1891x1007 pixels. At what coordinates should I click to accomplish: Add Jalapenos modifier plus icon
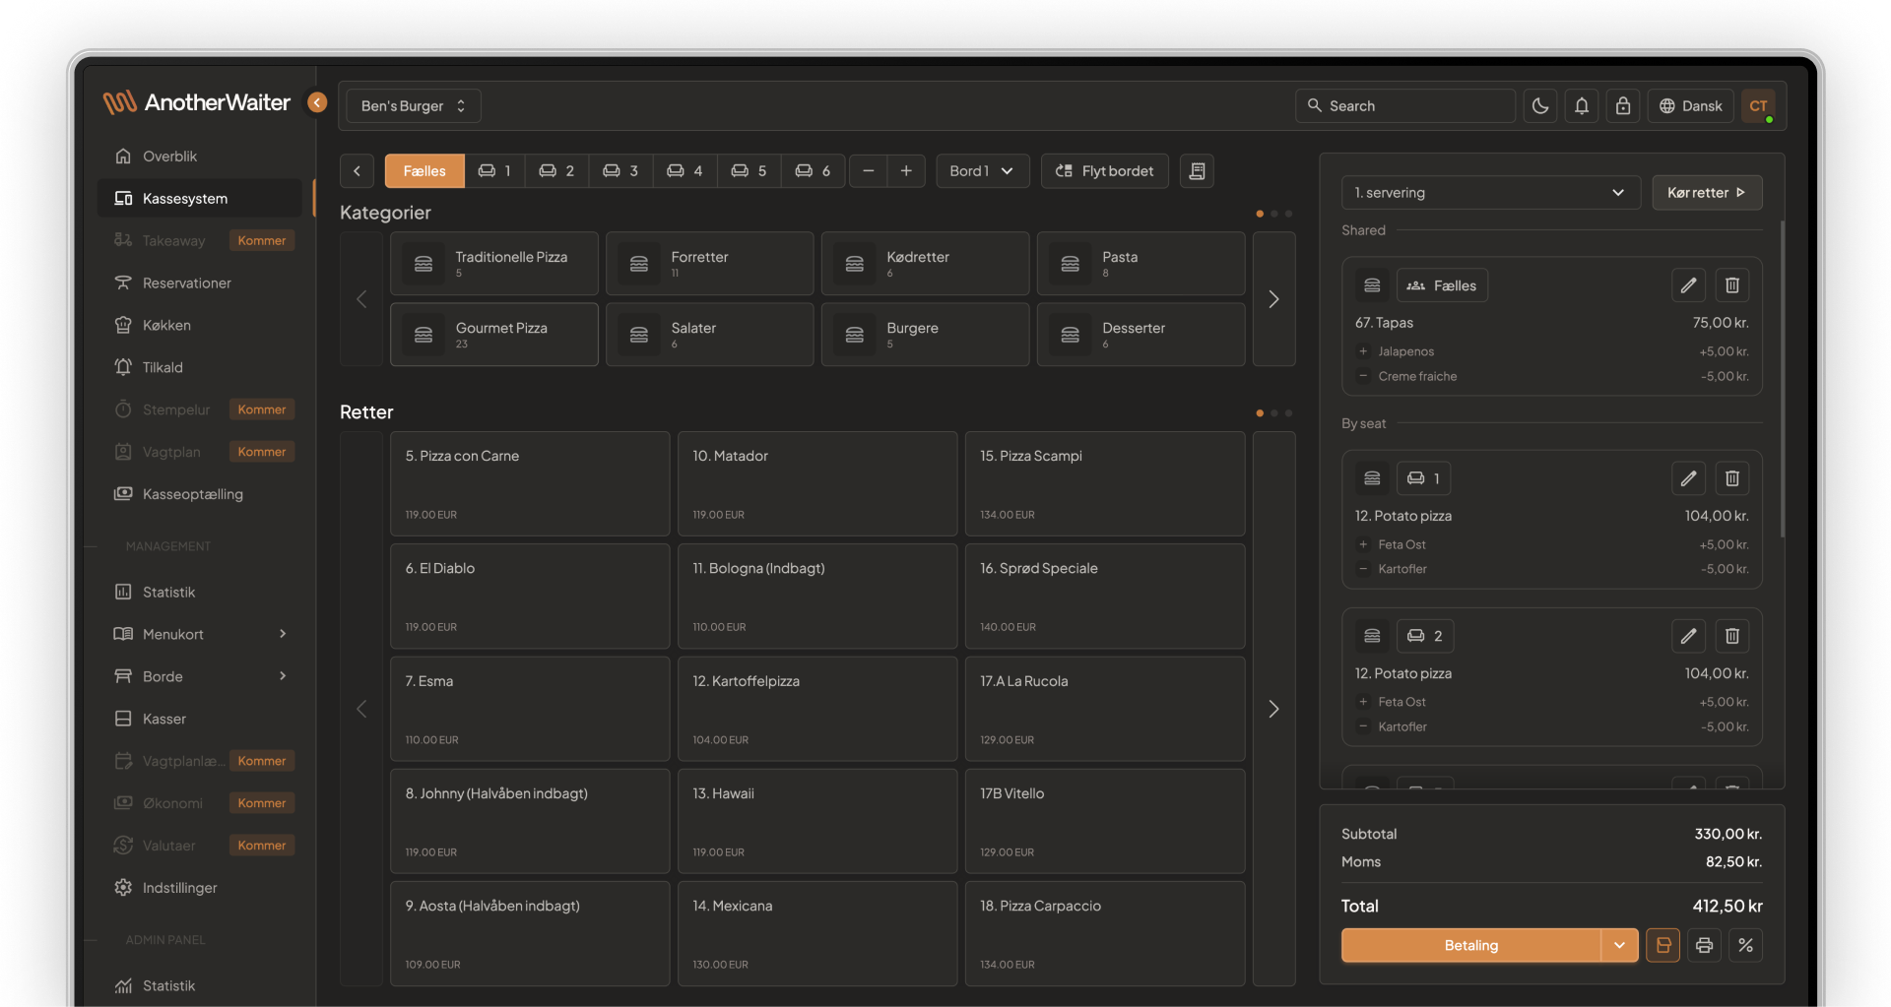[1363, 351]
